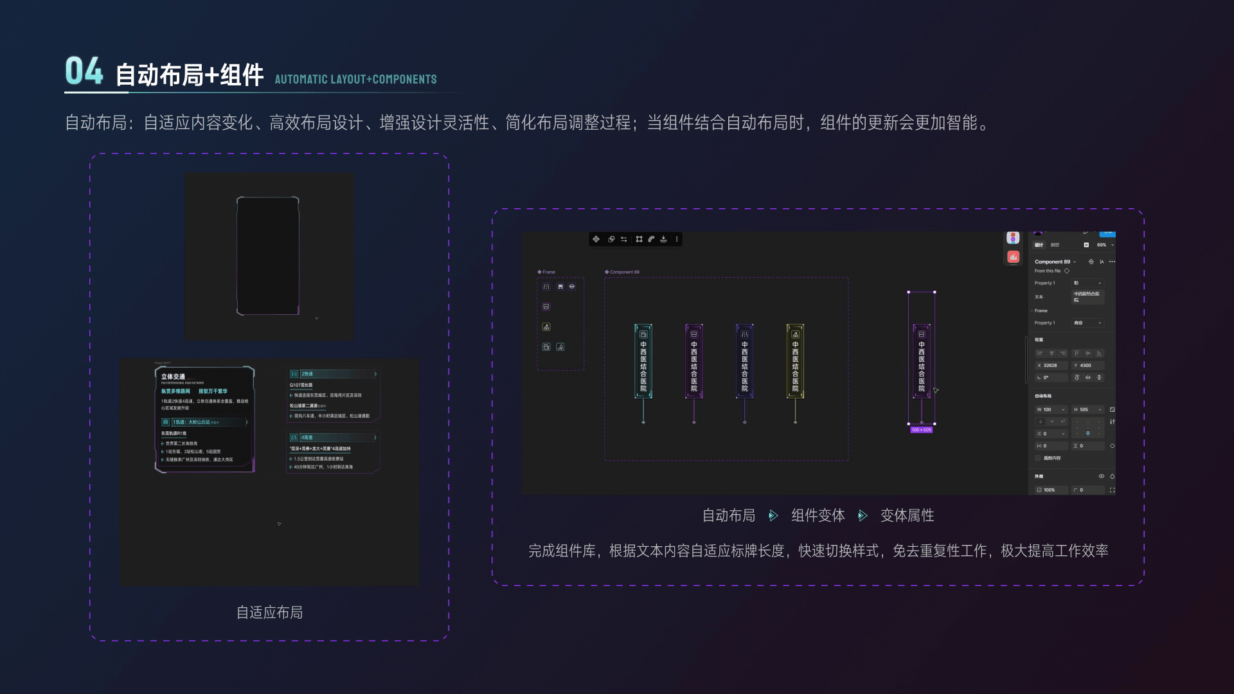Open the top Property 1 variant dropdown

tap(1087, 283)
